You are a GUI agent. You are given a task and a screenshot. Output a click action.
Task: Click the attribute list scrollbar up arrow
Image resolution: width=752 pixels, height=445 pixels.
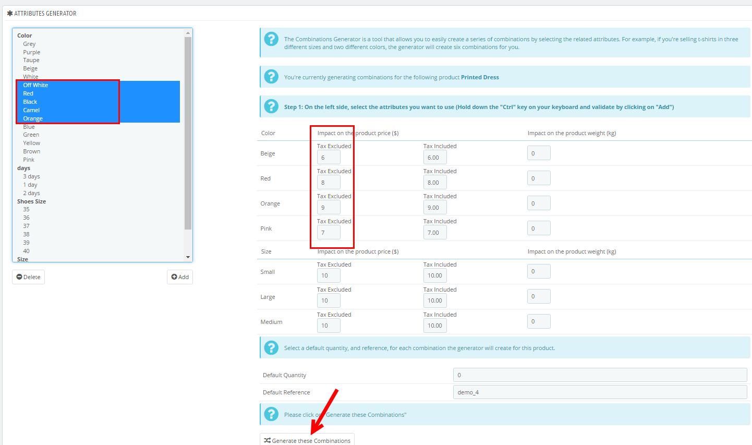coord(188,33)
